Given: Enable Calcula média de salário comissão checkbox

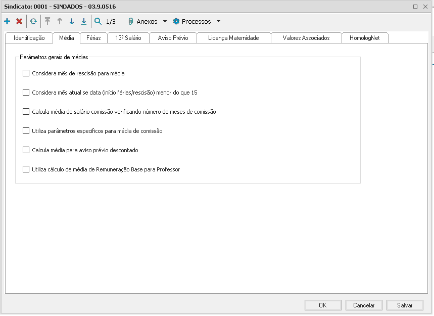Looking at the screenshot, I should pyautogui.click(x=26, y=112).
